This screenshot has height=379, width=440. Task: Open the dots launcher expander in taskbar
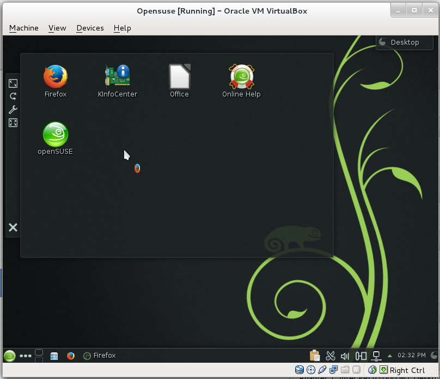25,356
